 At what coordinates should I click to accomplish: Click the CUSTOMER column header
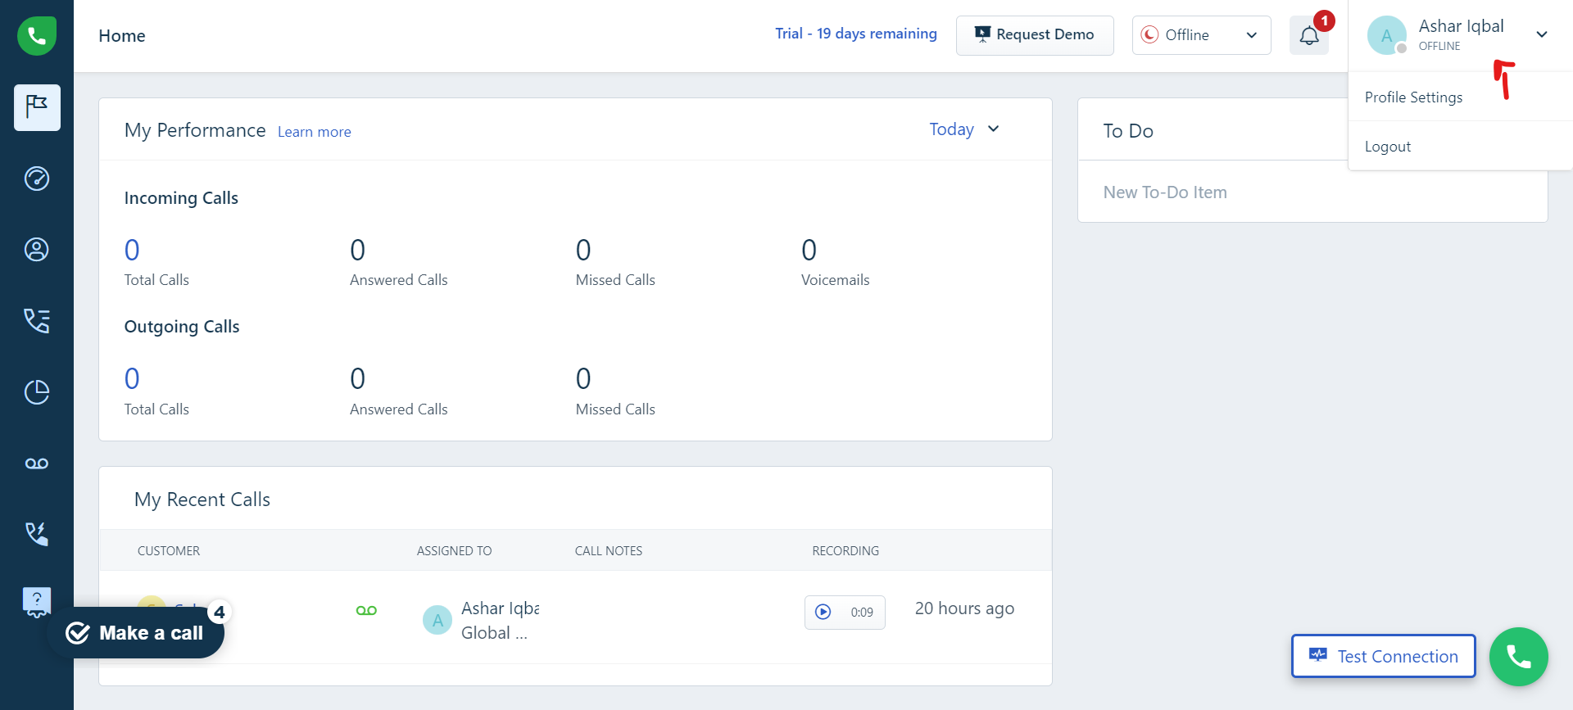[169, 551]
